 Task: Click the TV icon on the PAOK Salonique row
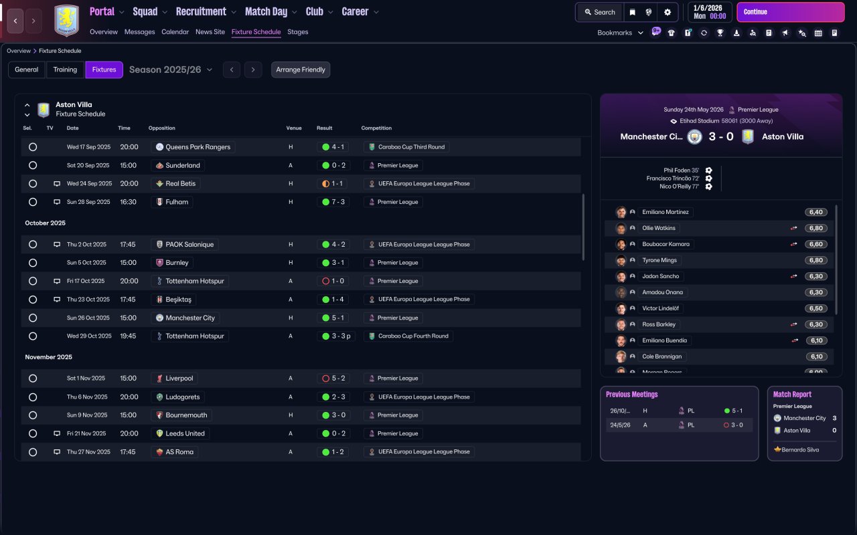57,245
